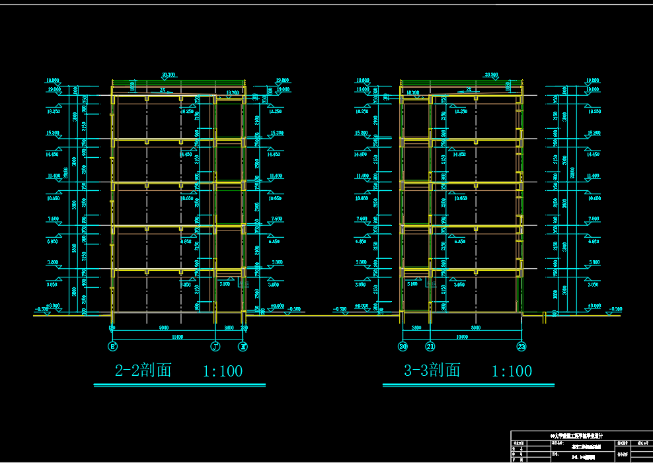Click grid axis bubble 20

(x=403, y=346)
